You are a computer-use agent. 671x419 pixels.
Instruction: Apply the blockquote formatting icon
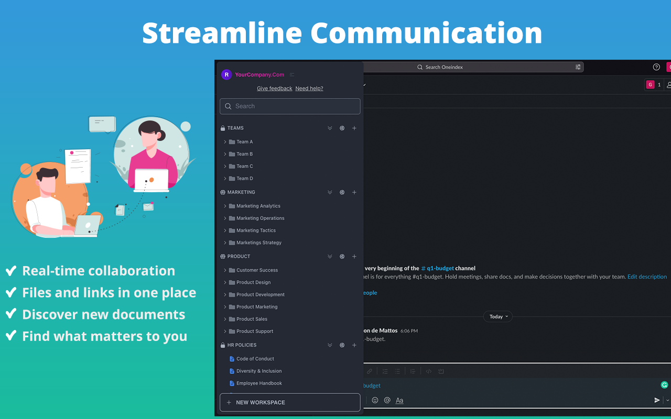click(413, 371)
